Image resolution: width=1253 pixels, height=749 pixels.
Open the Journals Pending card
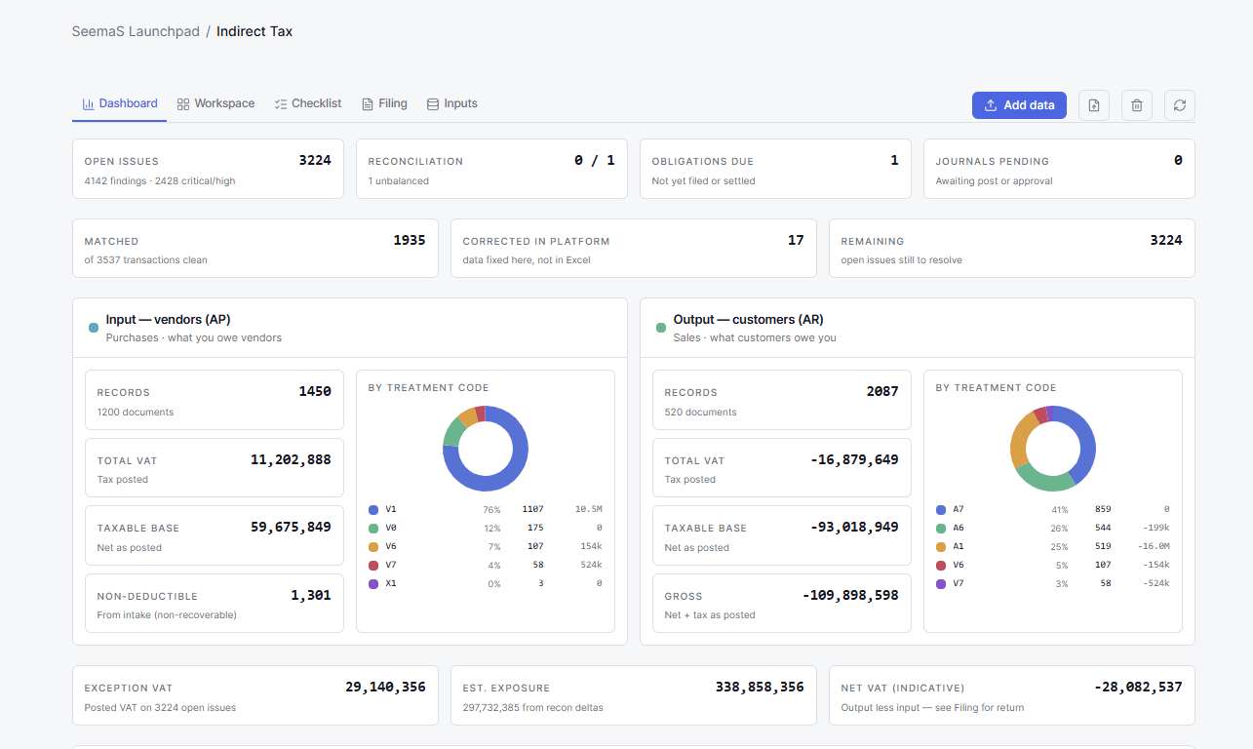tap(1059, 169)
